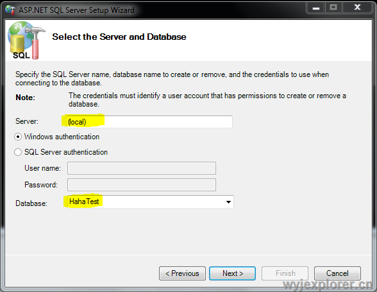Click the User name field

point(142,168)
